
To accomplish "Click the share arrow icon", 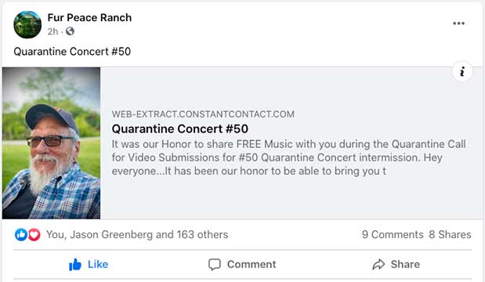I will click(x=378, y=265).
